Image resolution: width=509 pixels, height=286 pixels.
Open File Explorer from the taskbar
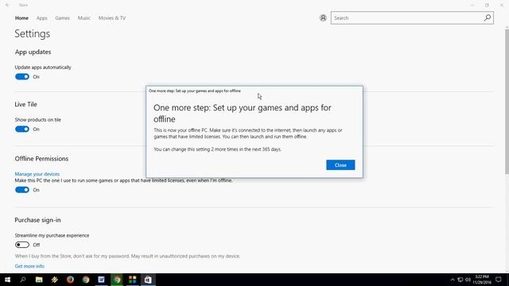coord(39,280)
